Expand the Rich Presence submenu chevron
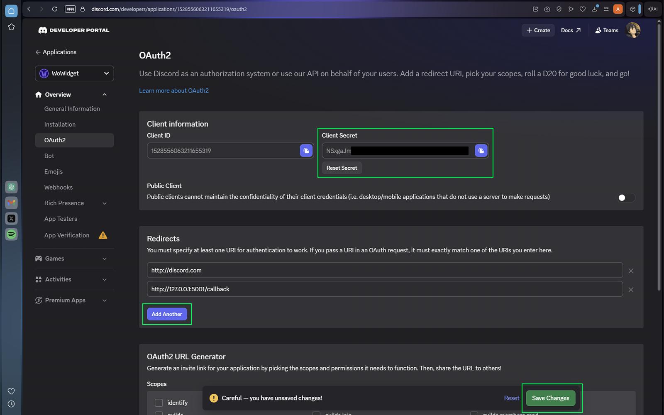The width and height of the screenshot is (664, 415). pos(105,203)
